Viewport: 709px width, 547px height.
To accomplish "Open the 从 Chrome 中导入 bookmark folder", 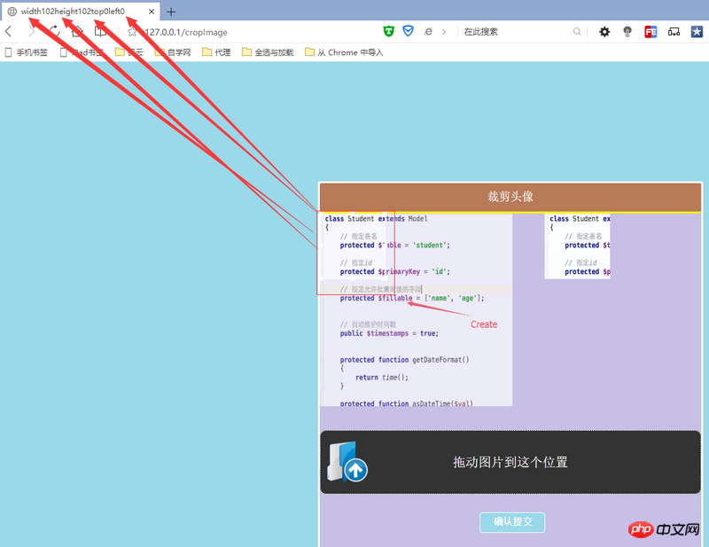I will pos(344,52).
